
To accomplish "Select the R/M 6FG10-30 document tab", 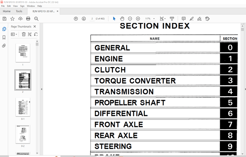I will (44, 11).
